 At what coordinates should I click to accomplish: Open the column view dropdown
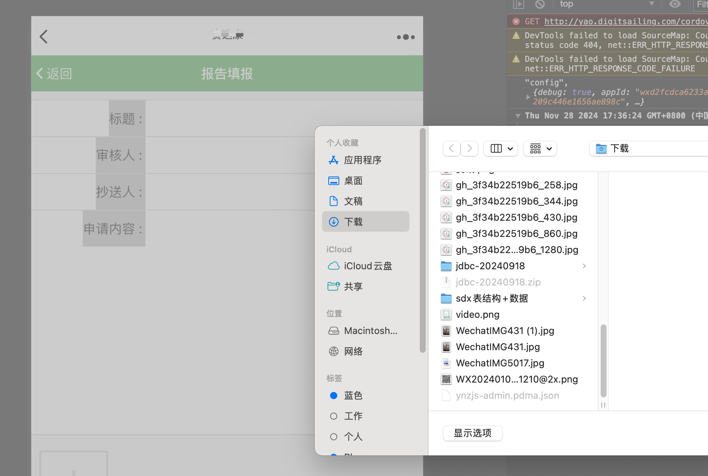point(501,149)
